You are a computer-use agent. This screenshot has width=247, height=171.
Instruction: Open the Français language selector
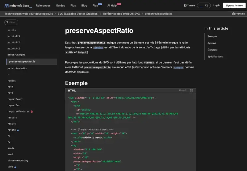point(238,14)
